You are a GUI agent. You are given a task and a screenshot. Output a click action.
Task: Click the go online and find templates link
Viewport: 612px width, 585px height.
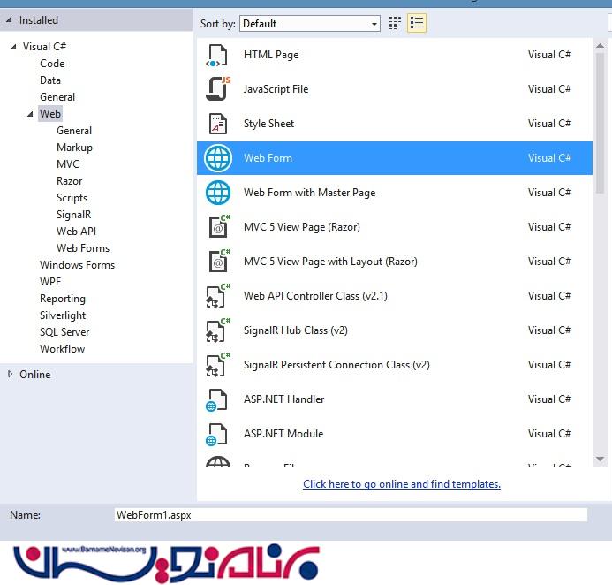click(x=402, y=484)
